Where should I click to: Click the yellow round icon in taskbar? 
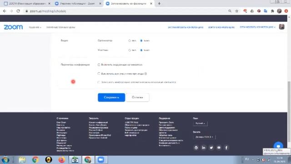pos(49,160)
